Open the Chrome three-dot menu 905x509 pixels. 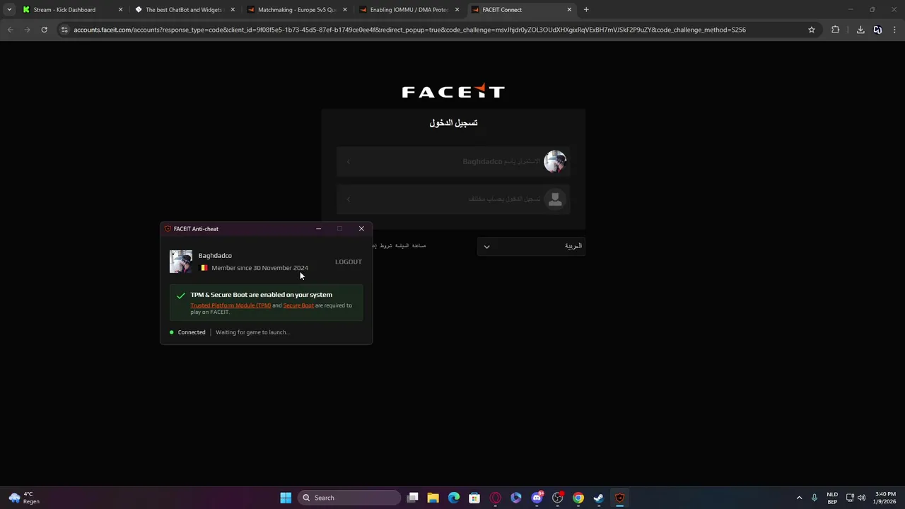pos(894,30)
